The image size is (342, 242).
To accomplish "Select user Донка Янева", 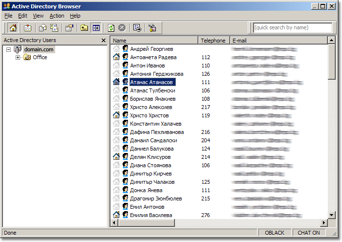I will [146, 190].
